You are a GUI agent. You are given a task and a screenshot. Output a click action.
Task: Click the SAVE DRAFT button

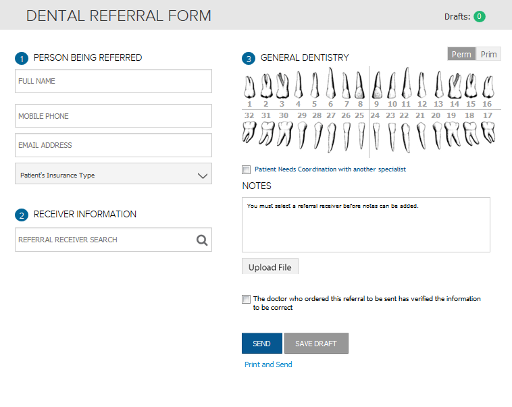coord(316,344)
